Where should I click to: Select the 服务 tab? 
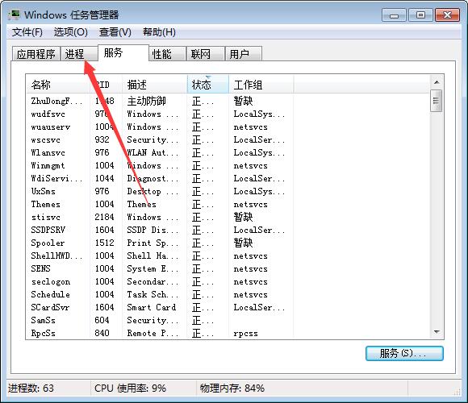pos(123,53)
